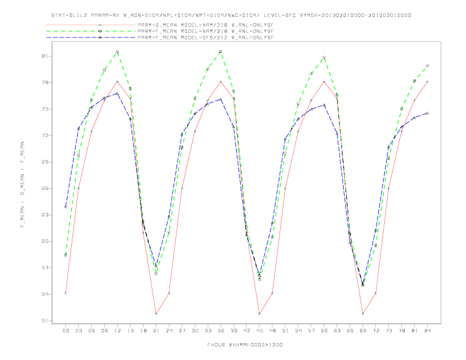466x360 pixels.
Task: Click the x-axis forecast hour label 24
Action: pos(169,331)
